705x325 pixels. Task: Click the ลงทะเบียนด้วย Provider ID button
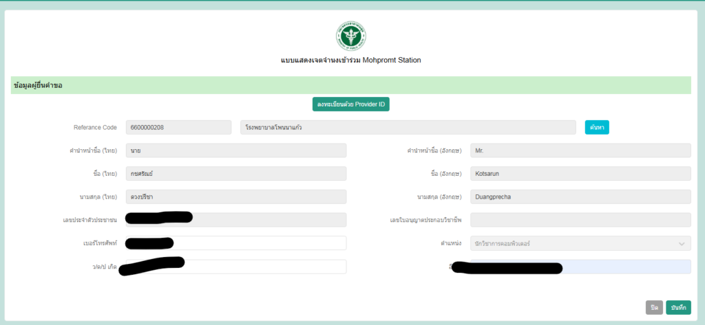[x=351, y=104]
